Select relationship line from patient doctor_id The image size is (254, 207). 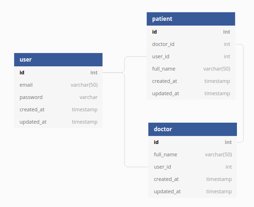point(243,93)
